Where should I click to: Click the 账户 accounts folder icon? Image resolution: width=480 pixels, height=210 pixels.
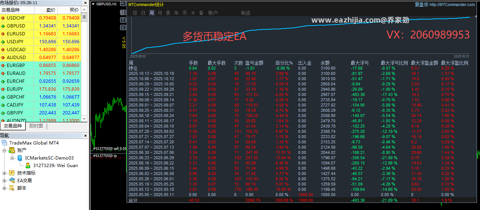pos(12,151)
